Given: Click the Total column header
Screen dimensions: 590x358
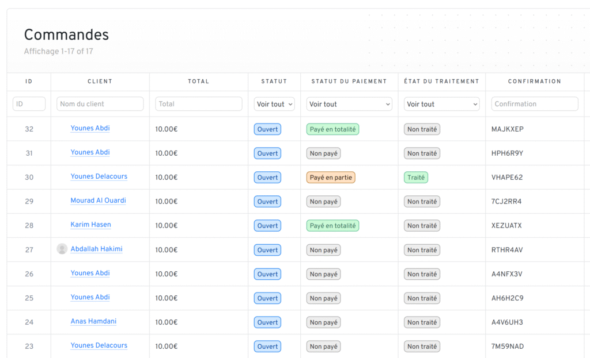Looking at the screenshot, I should (x=198, y=82).
